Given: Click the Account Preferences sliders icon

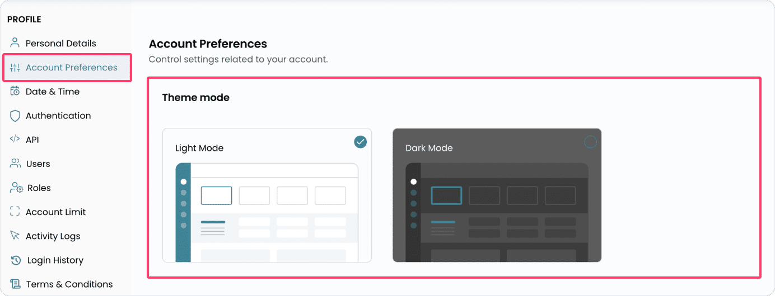Looking at the screenshot, I should [x=15, y=68].
